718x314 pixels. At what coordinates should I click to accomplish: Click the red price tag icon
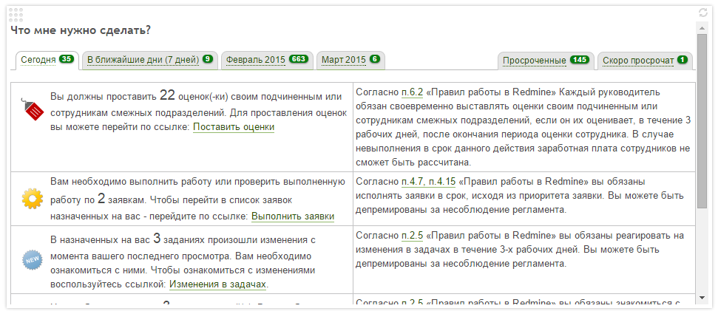point(32,109)
